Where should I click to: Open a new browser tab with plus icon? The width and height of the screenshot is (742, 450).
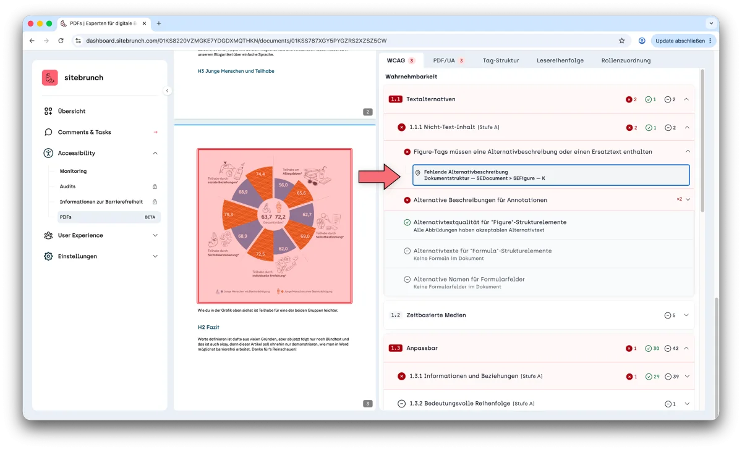pyautogui.click(x=159, y=23)
